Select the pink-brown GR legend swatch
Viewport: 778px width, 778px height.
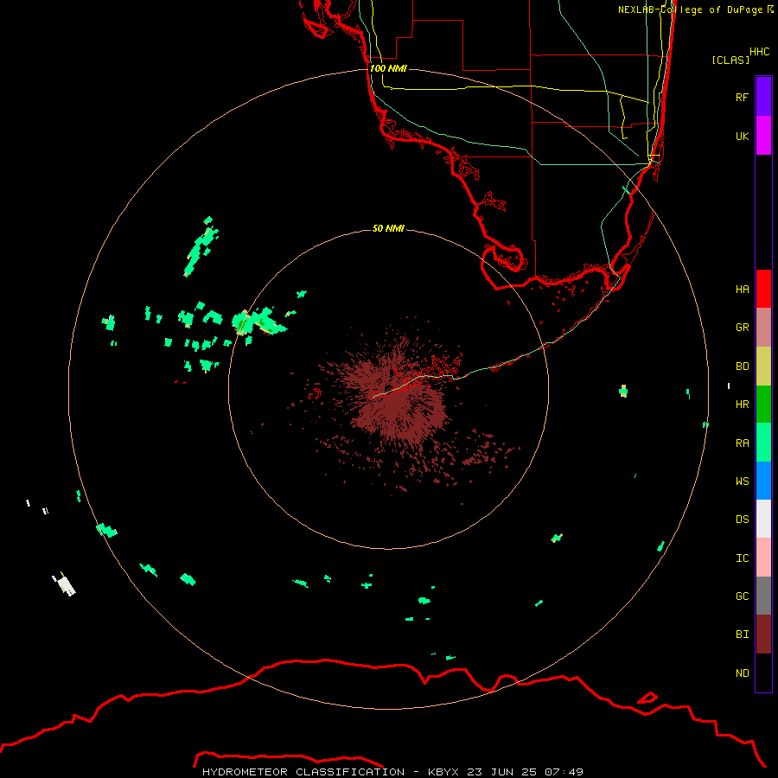763,328
